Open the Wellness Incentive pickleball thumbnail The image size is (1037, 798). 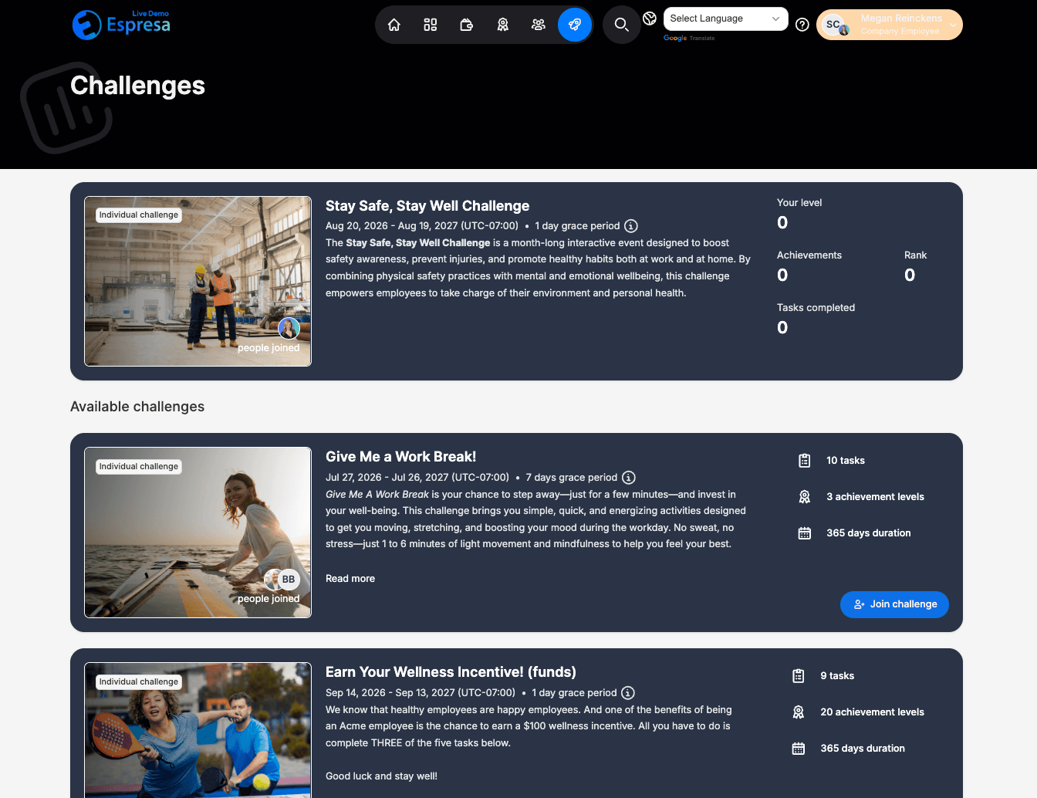198,730
